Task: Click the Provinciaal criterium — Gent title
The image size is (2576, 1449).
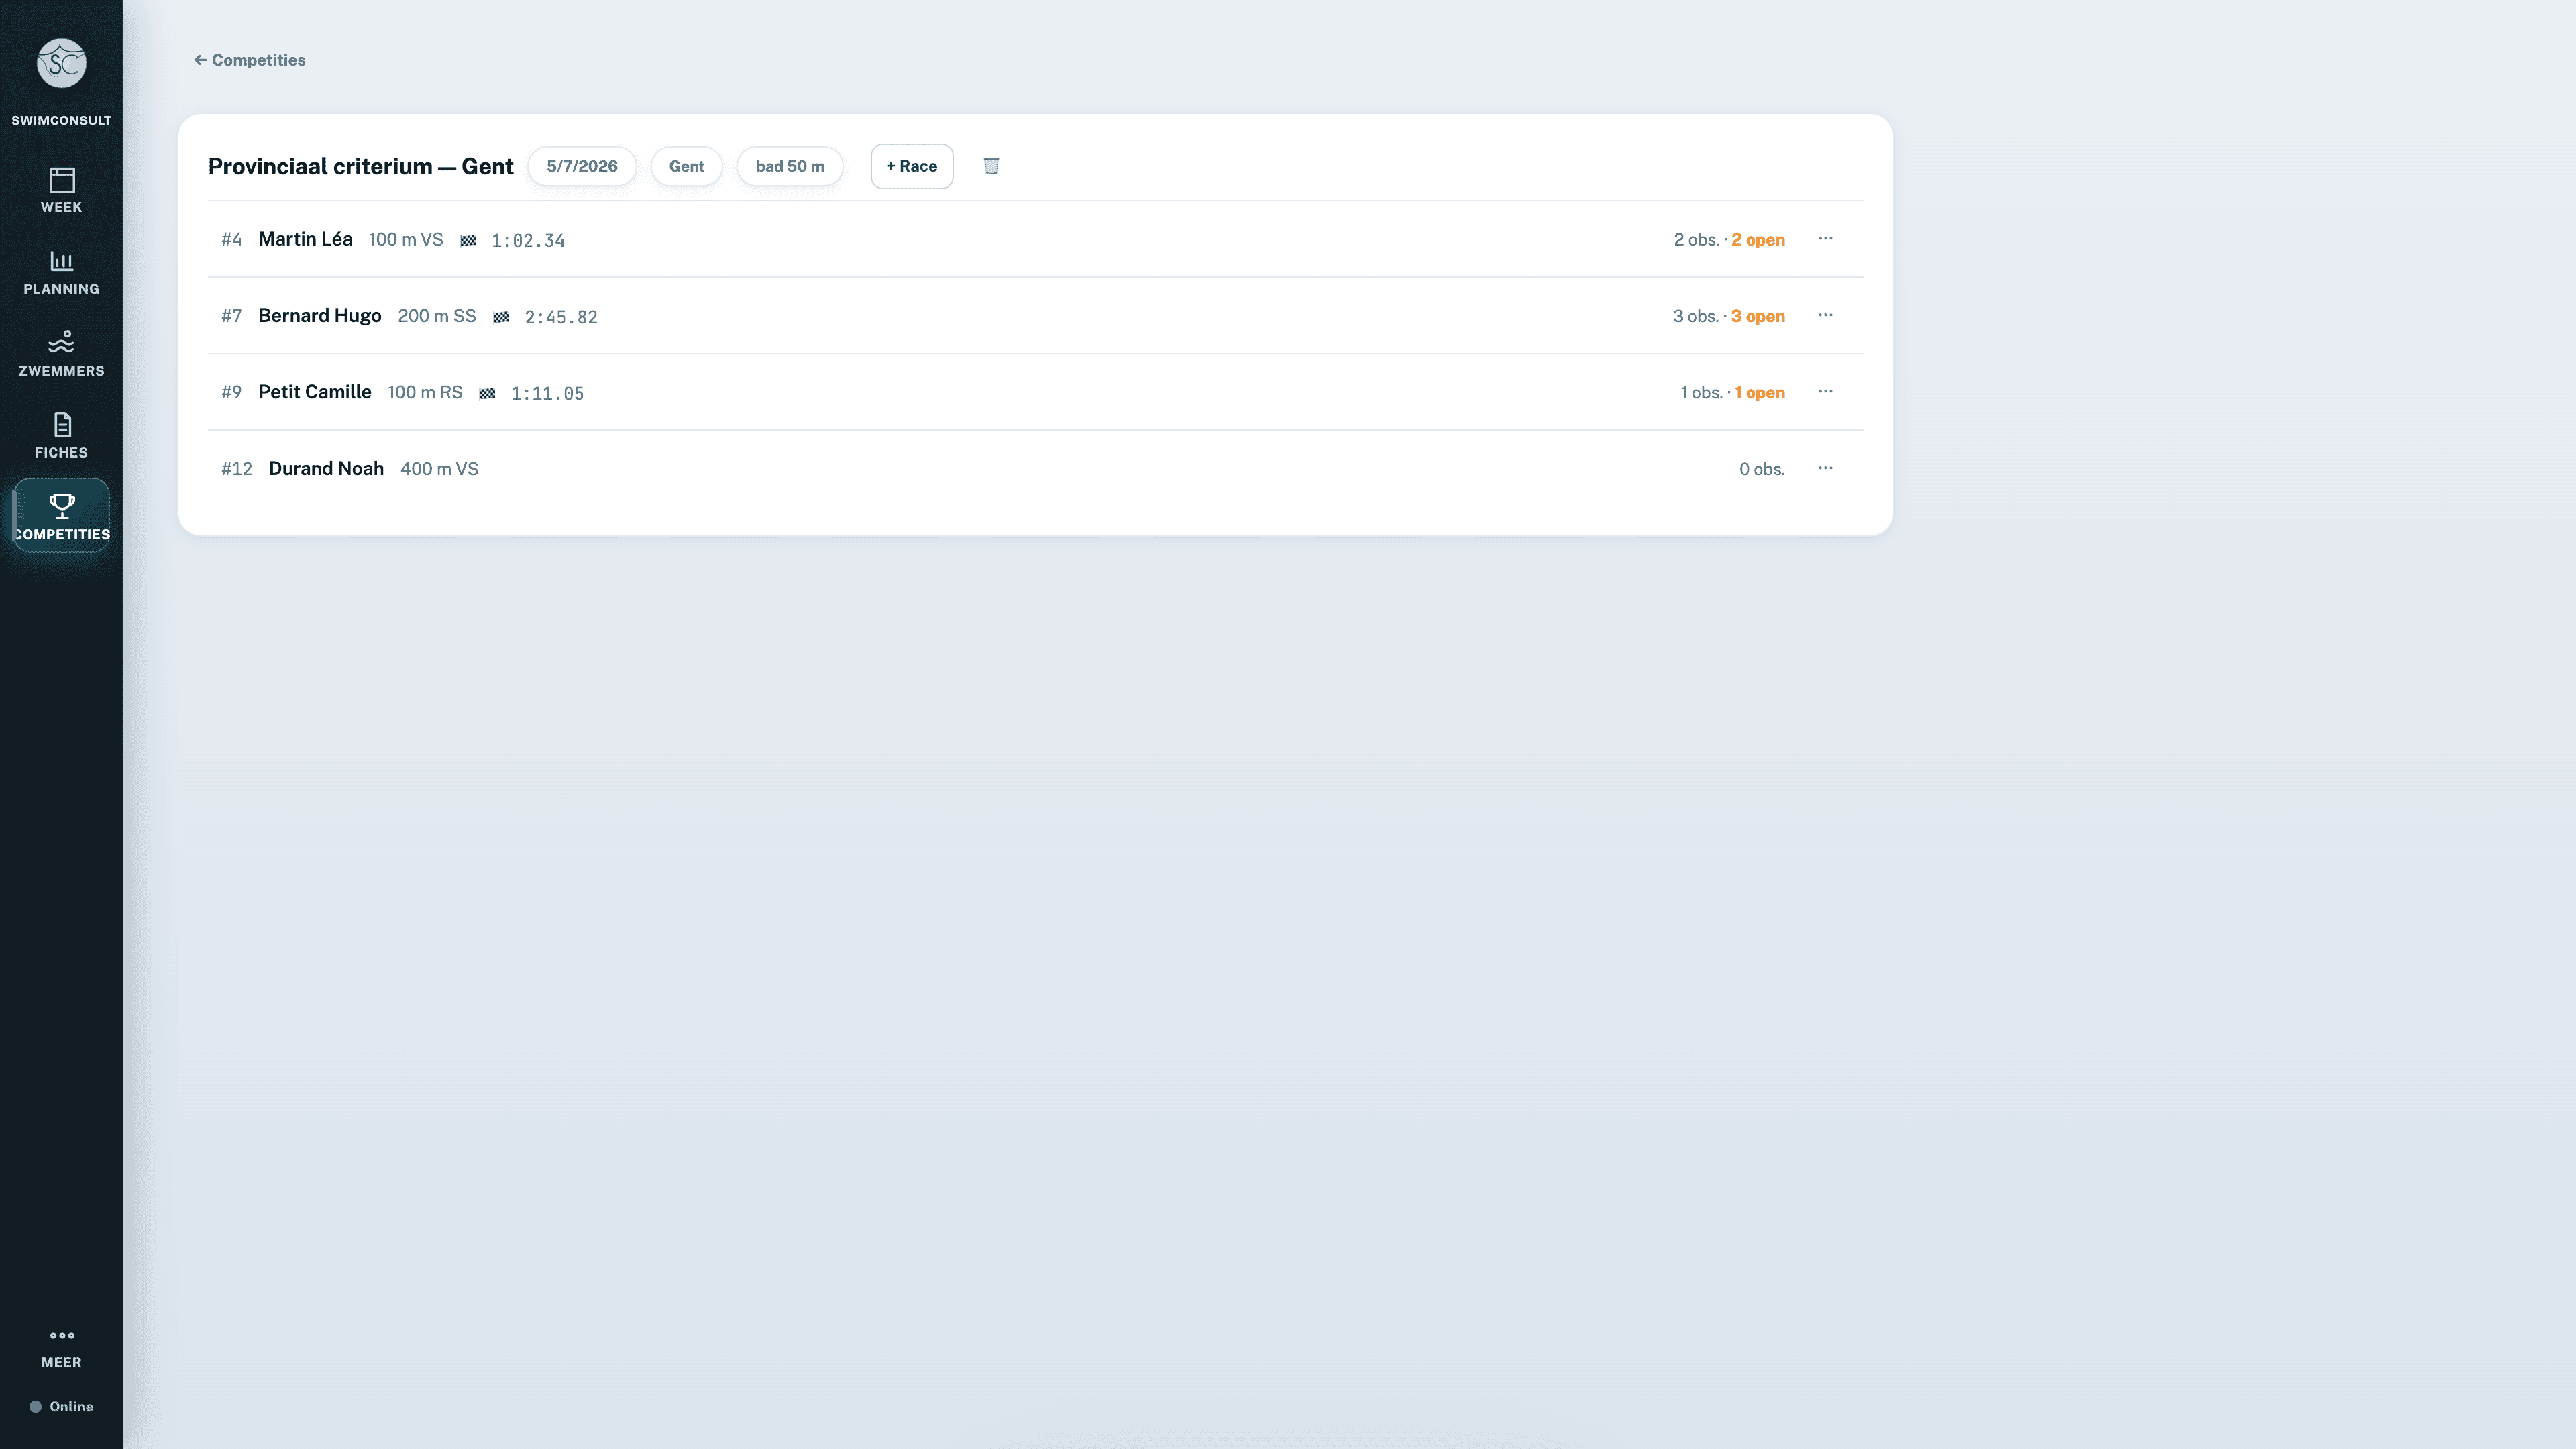Action: [x=361, y=166]
